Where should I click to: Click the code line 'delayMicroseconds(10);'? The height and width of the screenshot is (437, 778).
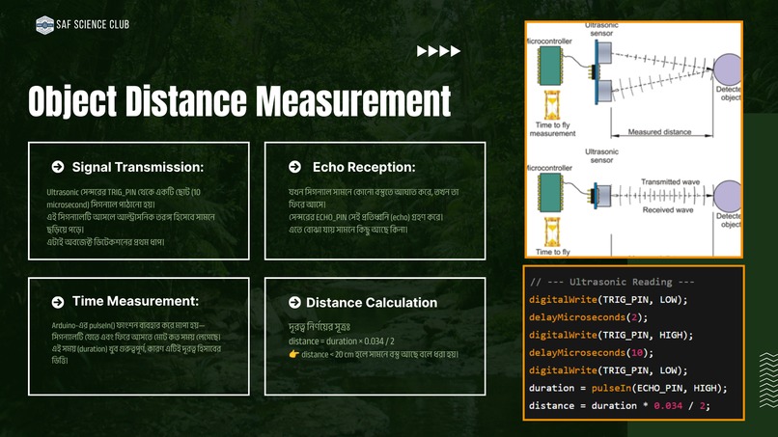click(x=591, y=353)
